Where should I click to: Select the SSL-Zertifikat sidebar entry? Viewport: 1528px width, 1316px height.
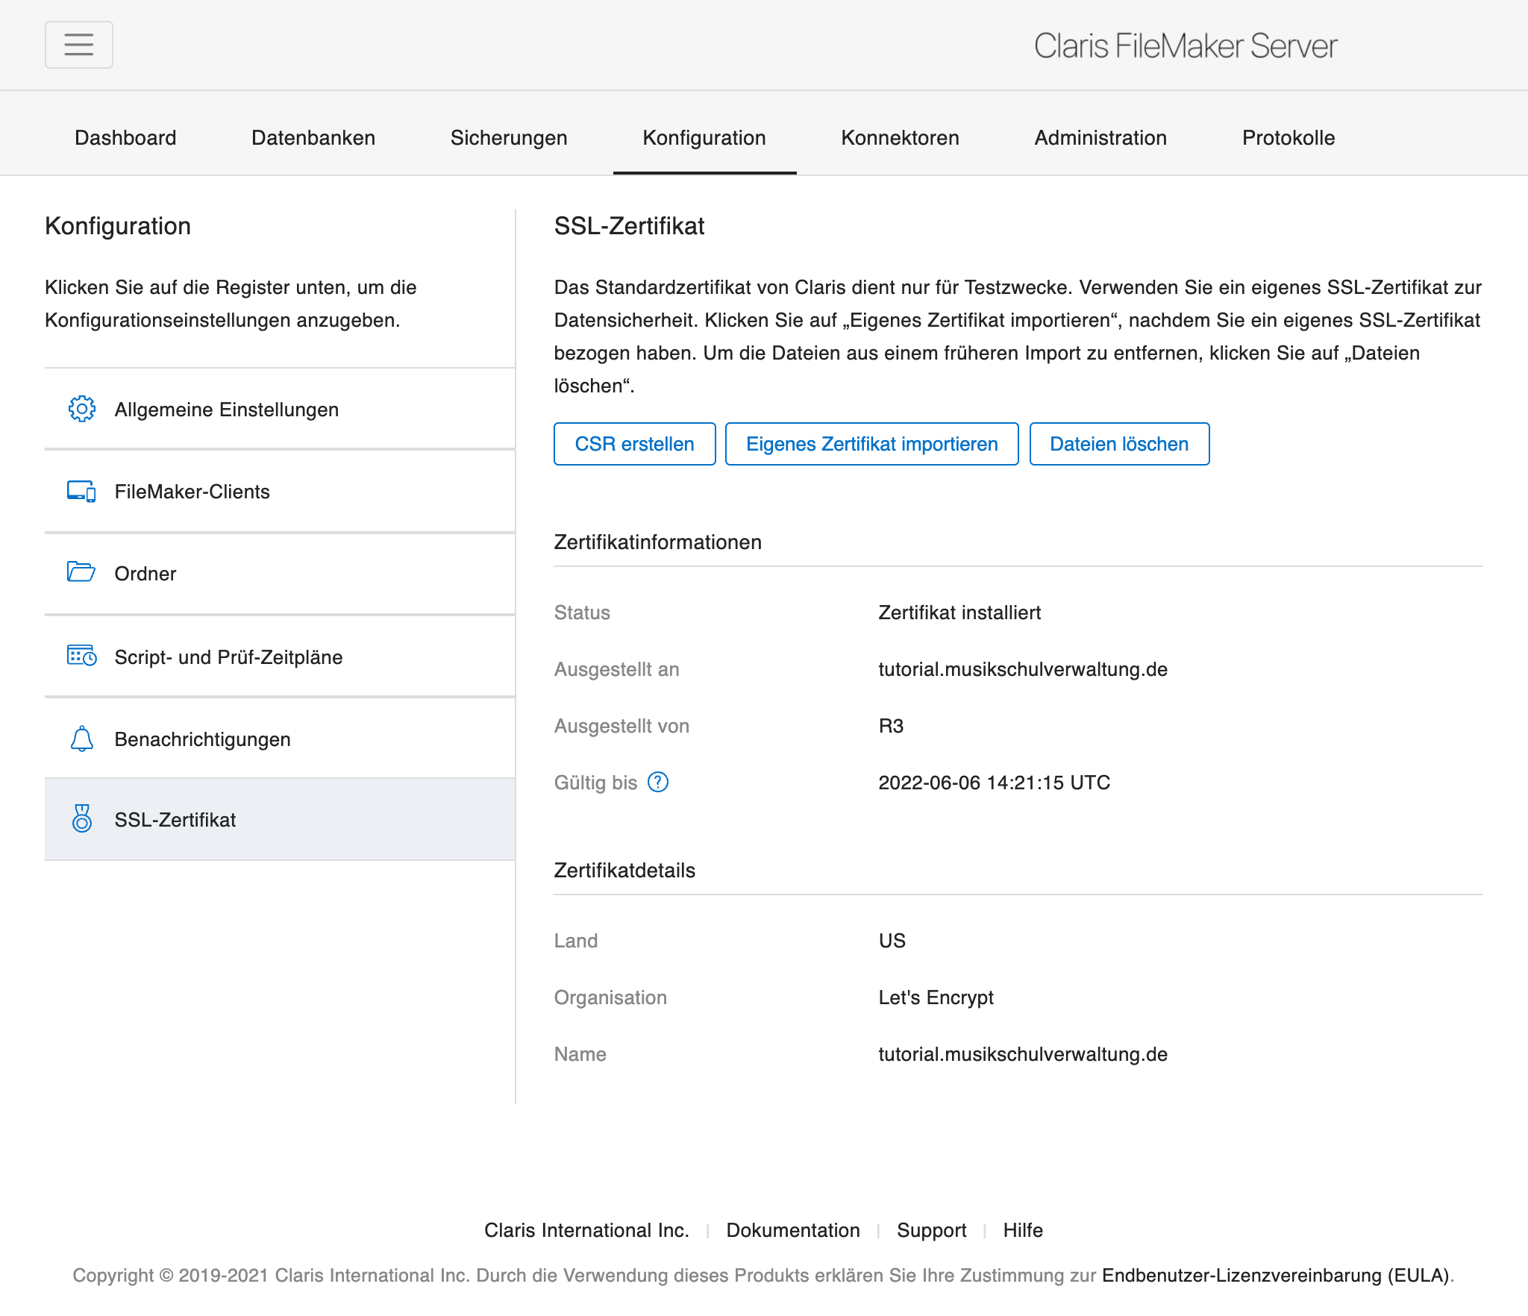280,819
